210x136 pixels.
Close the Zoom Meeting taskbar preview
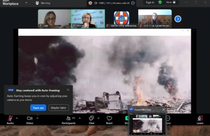[x=163, y=110]
